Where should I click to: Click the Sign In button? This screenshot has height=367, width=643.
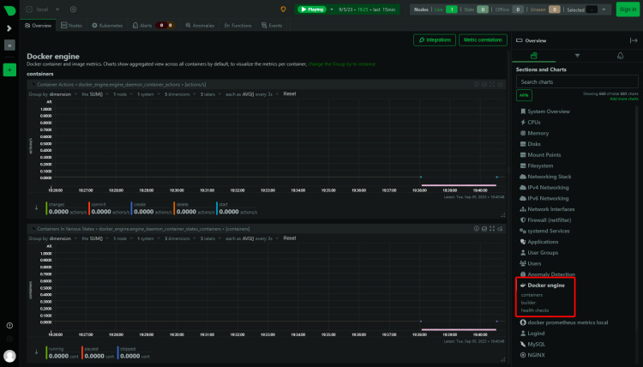[627, 9]
